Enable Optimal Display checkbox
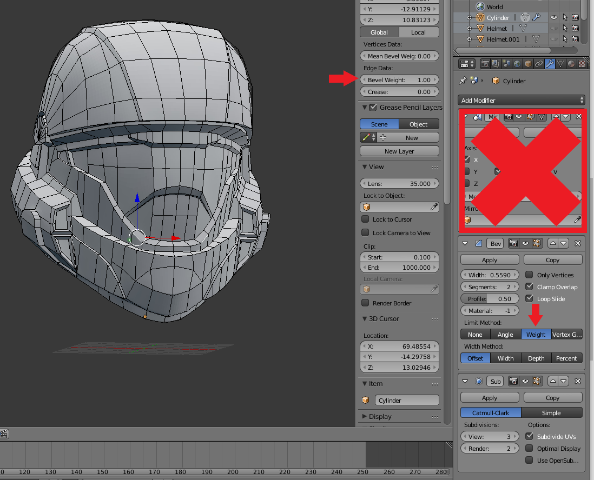This screenshot has height=480, width=594. tap(529, 448)
